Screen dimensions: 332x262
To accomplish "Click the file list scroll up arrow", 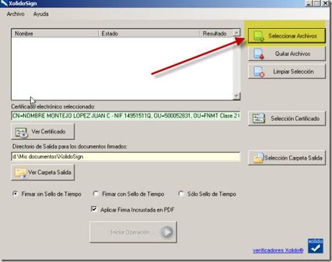I will click(236, 33).
